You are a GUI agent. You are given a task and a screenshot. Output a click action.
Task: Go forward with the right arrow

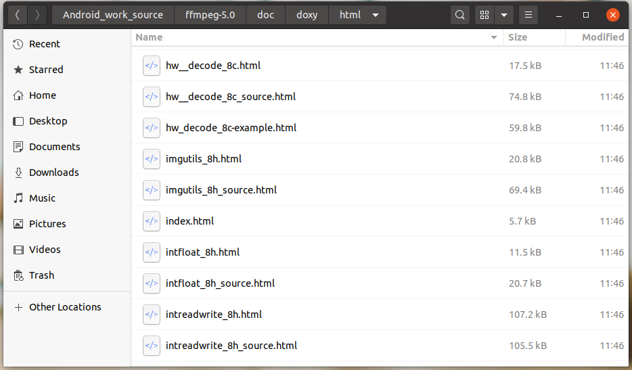tap(37, 15)
